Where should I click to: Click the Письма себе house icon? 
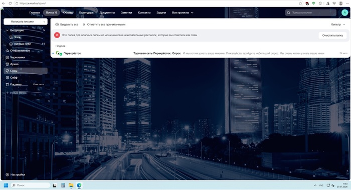(x=11, y=44)
